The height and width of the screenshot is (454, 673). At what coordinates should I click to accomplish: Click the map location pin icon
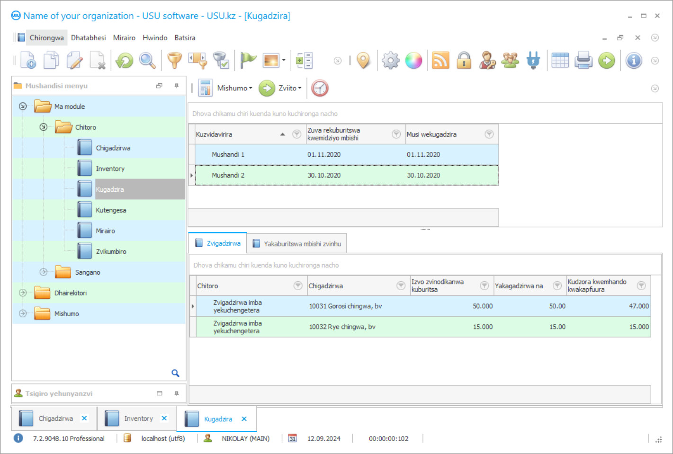[x=363, y=61]
